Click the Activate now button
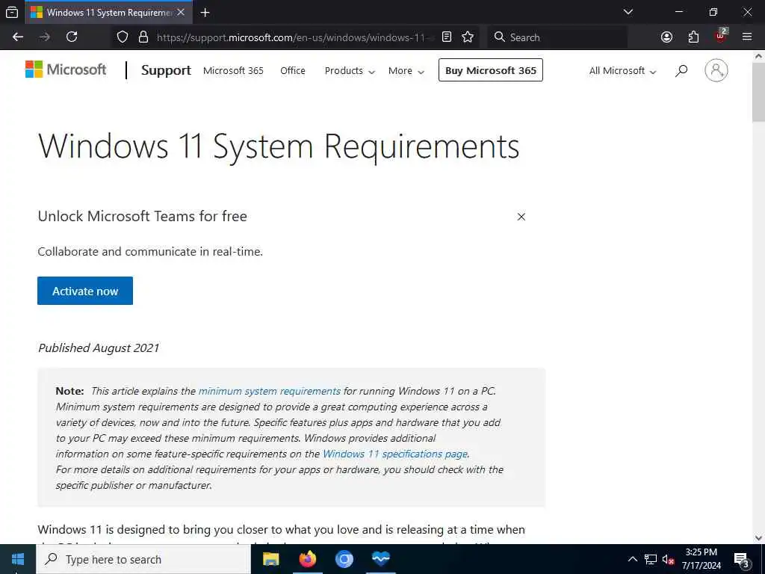Screen dimensions: 765x574 pos(85,291)
